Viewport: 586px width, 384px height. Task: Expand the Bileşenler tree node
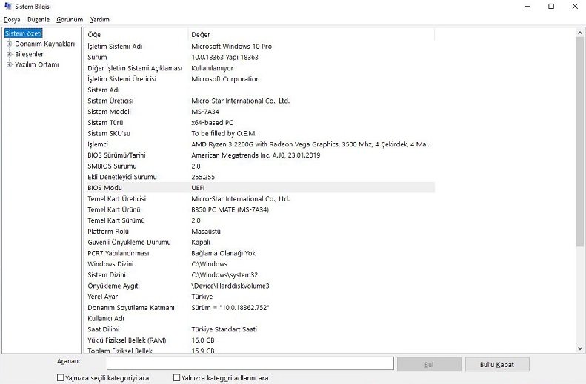click(9, 54)
